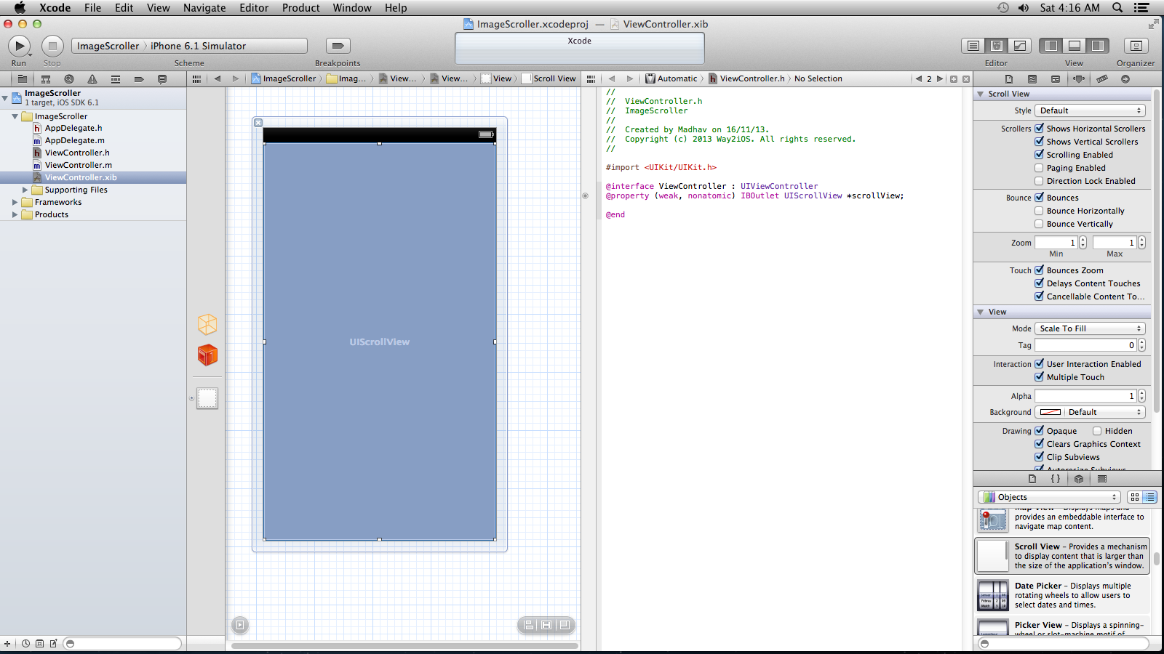Open the Search navigator
Viewport: 1164px width, 654px height.
pos(69,78)
